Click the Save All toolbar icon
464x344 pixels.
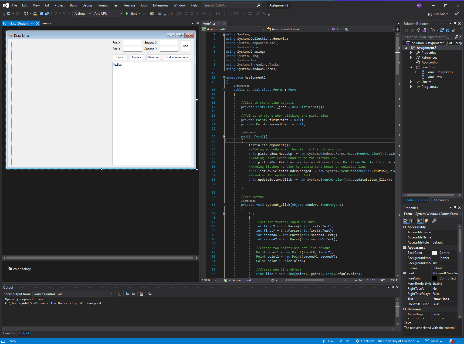(47, 14)
